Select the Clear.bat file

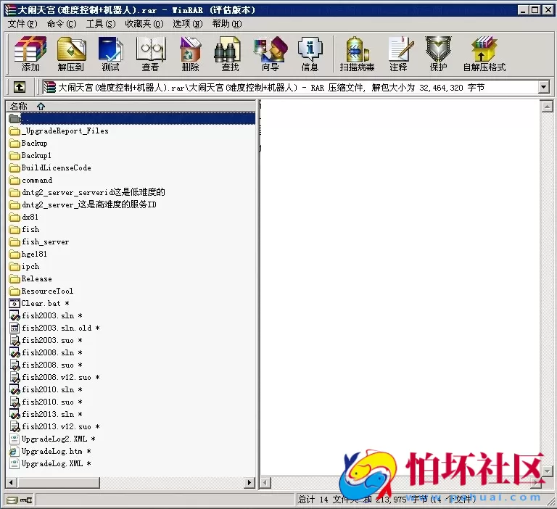click(41, 303)
